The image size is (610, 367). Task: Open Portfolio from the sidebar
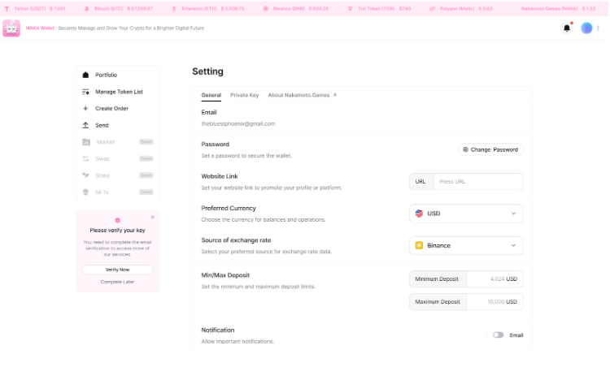[x=106, y=75]
